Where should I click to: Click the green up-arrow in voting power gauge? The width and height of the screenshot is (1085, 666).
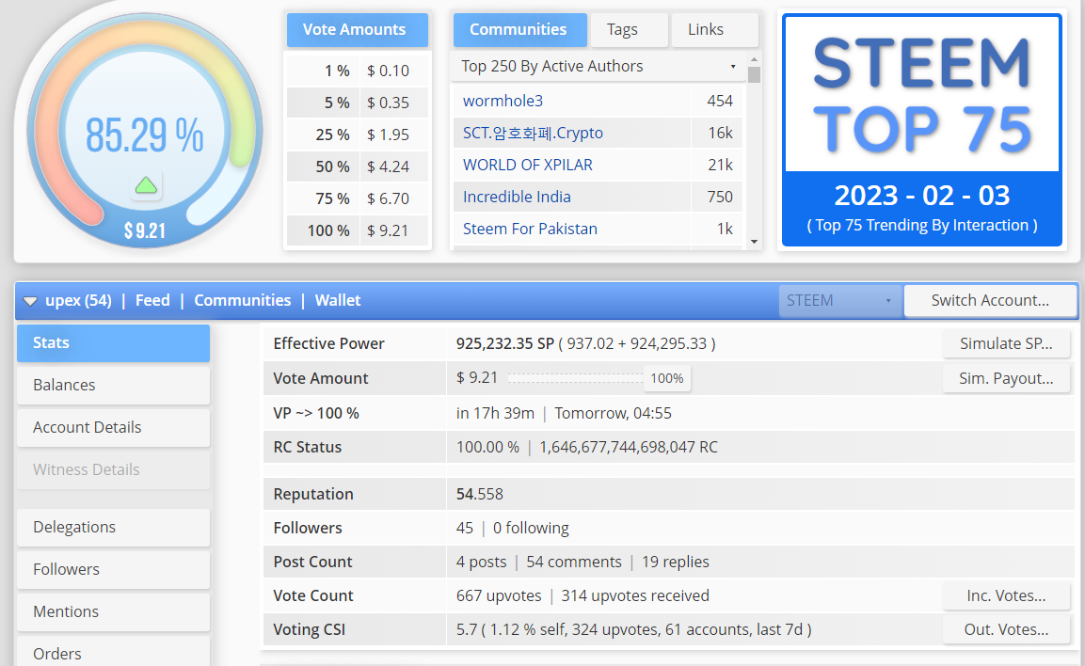point(146,185)
